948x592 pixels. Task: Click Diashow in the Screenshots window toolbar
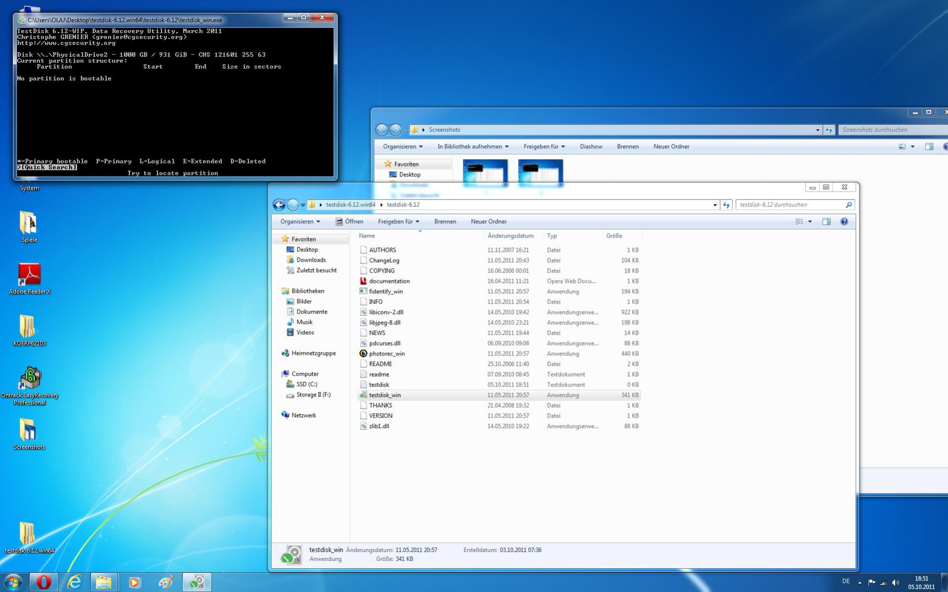coord(591,147)
